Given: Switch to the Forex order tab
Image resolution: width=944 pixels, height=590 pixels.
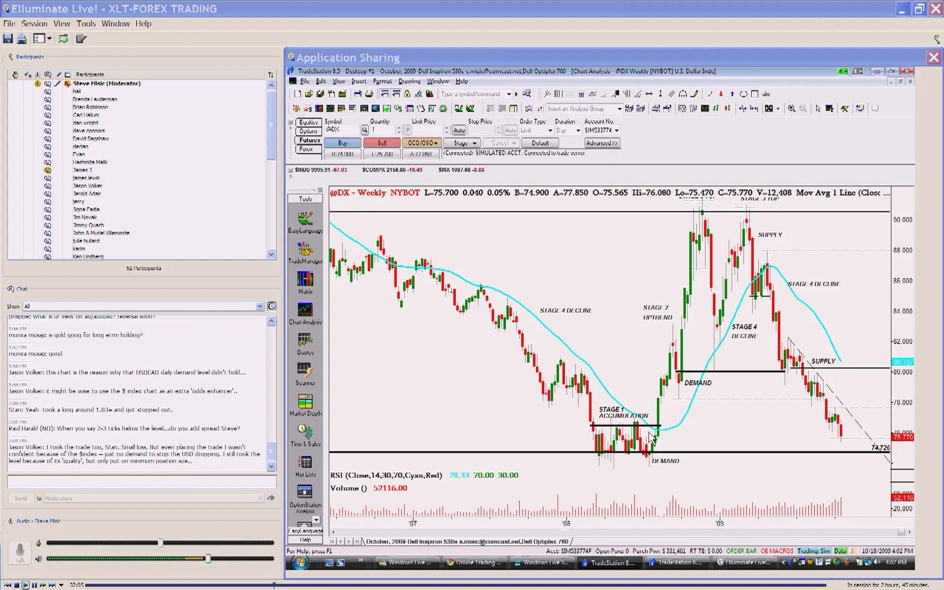Looking at the screenshot, I should (306, 149).
